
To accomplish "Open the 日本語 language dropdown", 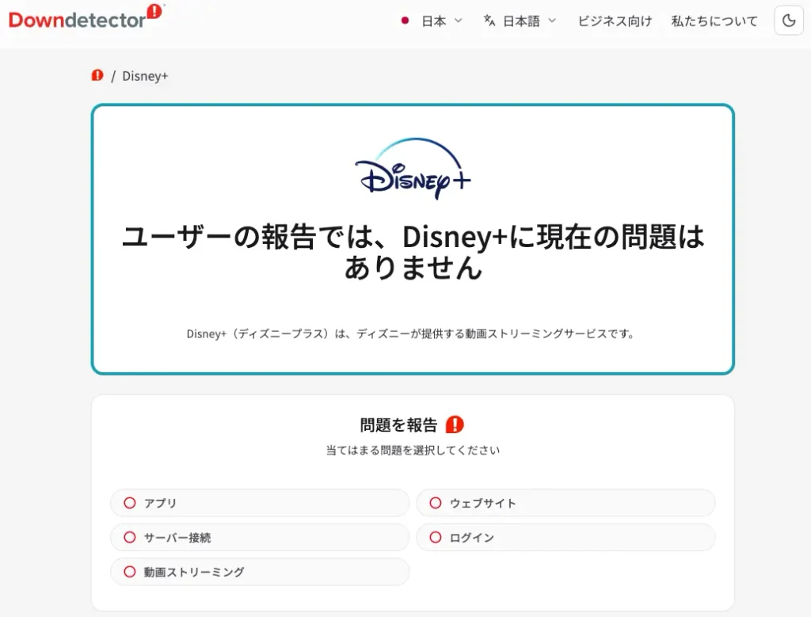I will (520, 21).
